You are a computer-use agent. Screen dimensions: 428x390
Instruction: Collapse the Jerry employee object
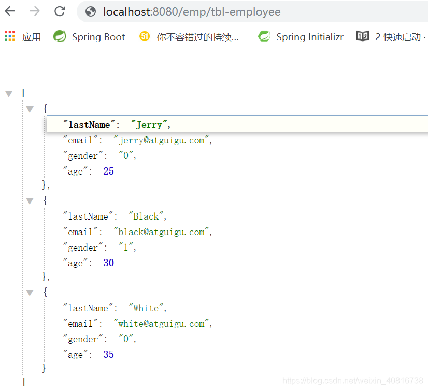[x=30, y=109]
